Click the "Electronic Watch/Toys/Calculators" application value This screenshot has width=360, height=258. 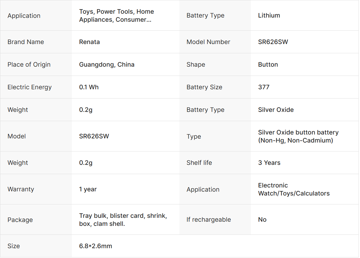point(294,189)
